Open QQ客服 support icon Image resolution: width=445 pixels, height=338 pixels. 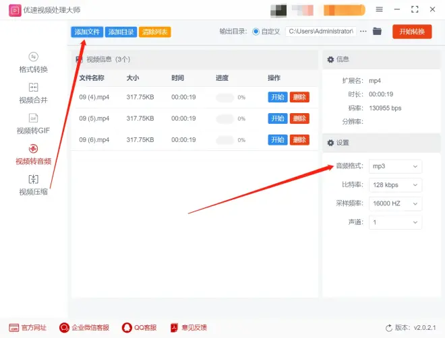(127, 327)
